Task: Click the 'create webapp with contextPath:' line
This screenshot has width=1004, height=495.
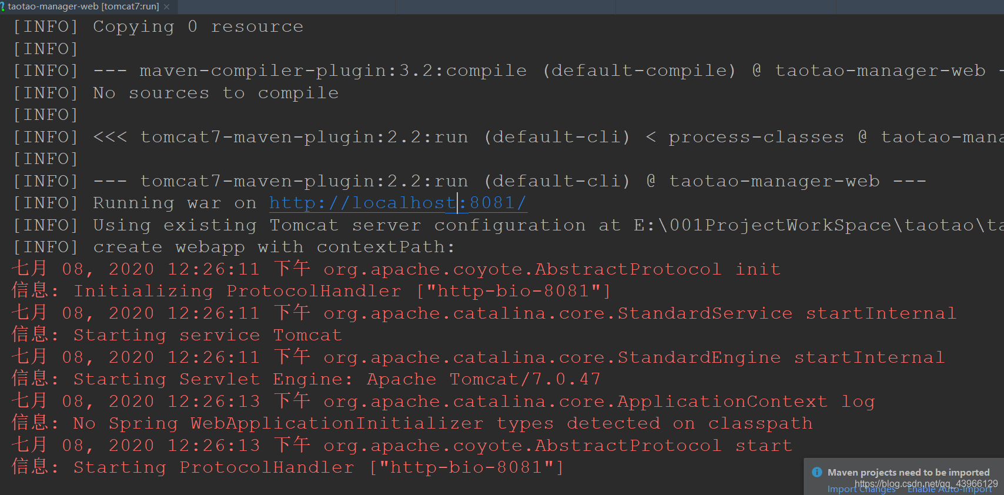Action: pyautogui.click(x=234, y=247)
